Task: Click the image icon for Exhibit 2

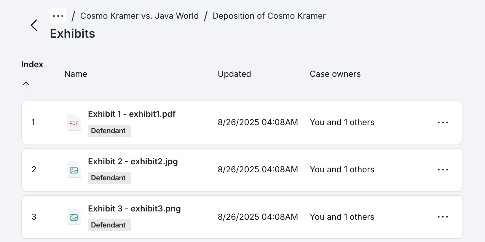Action: 74,170
